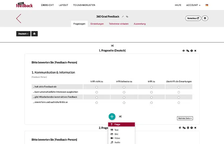Screen dimensions: 224x144
Task: Copy page 1 with its duplicate icon
Action: [188, 51]
